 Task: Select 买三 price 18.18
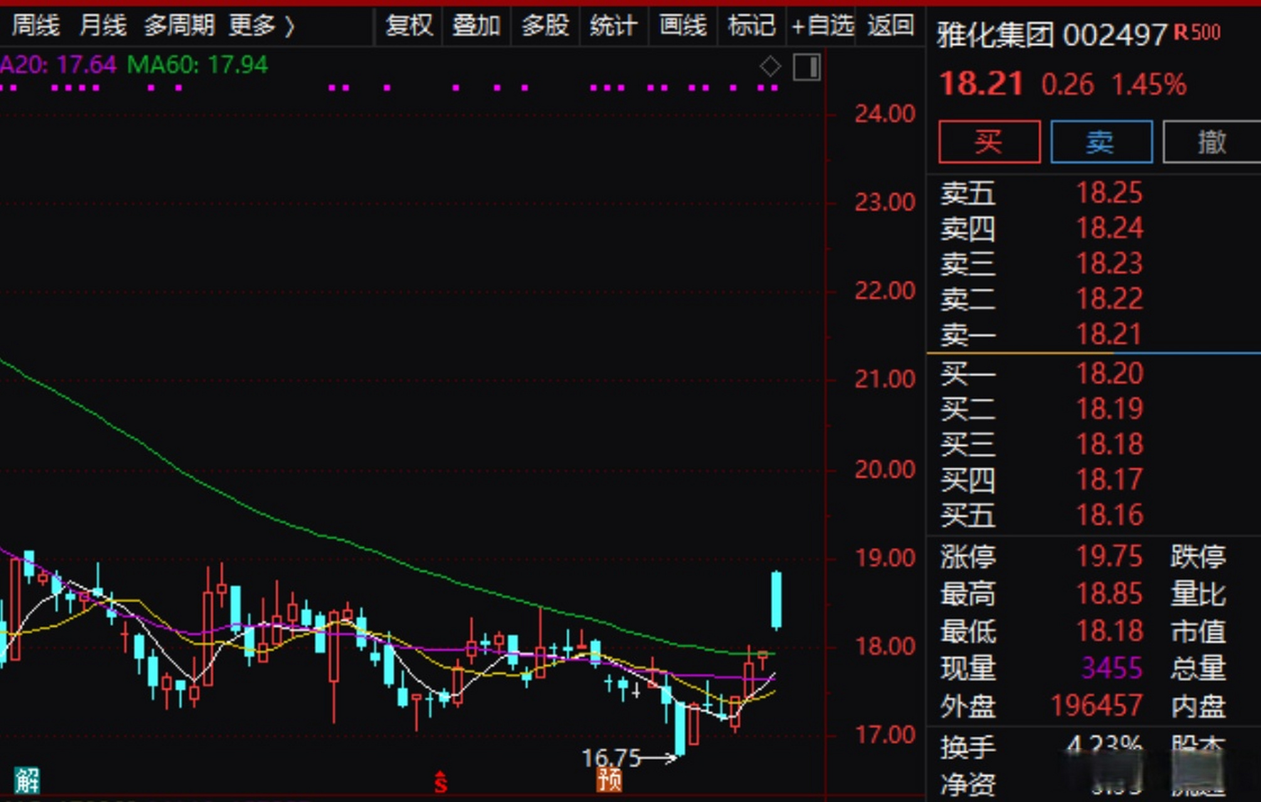coord(1109,444)
